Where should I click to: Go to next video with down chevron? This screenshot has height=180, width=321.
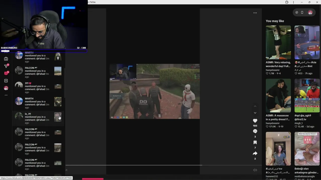coord(255,113)
